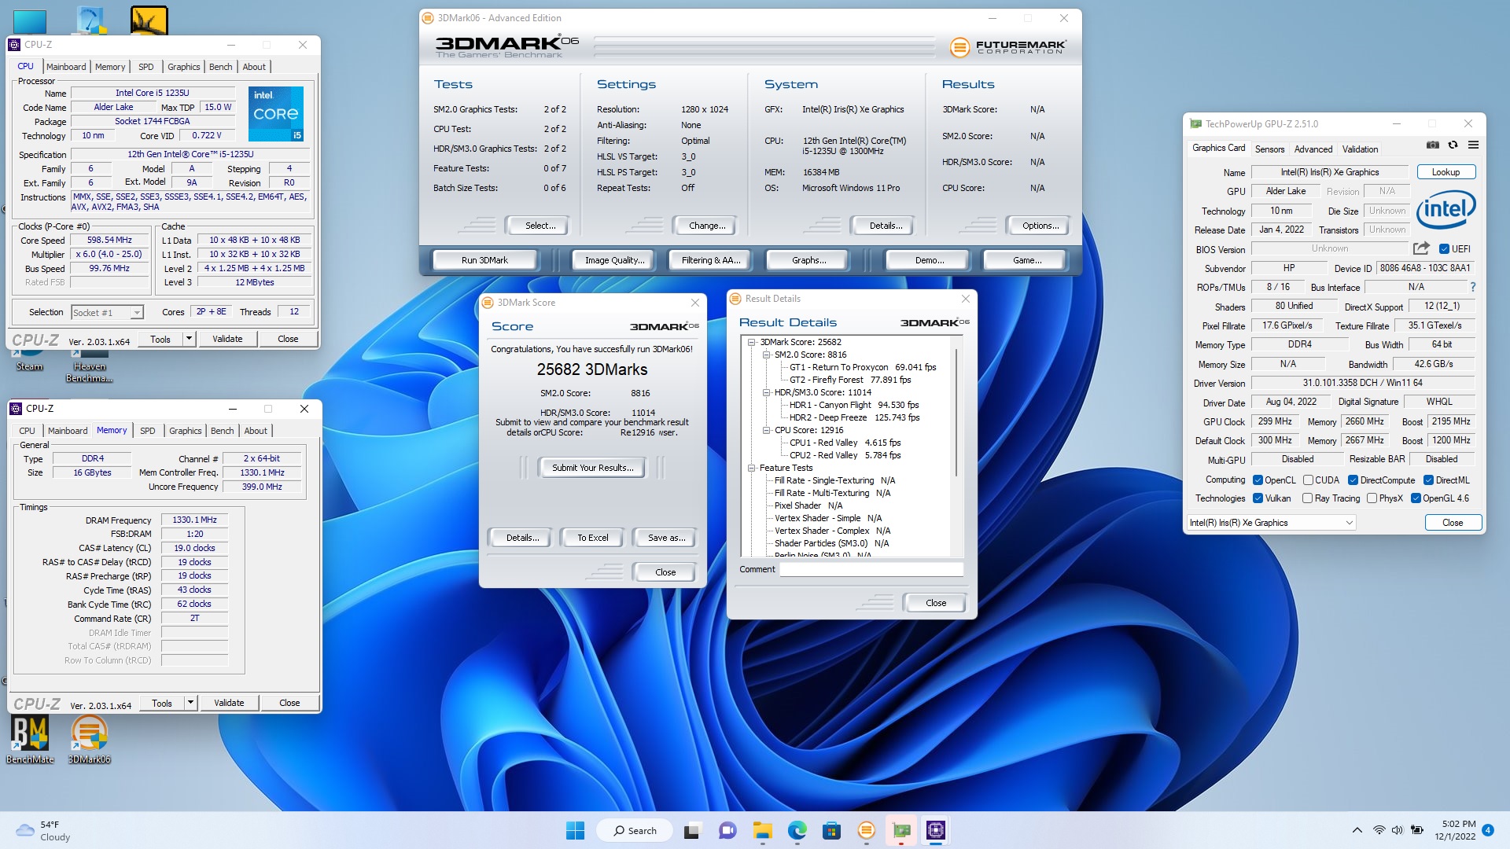The width and height of the screenshot is (1510, 849).
Task: Click the Intel Core i5 logo in CPU-Z
Action: point(276,114)
